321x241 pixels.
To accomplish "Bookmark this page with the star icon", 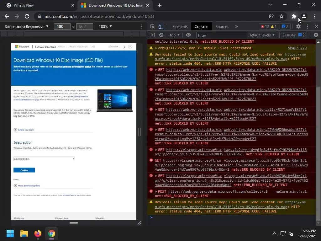I will [282, 16].
